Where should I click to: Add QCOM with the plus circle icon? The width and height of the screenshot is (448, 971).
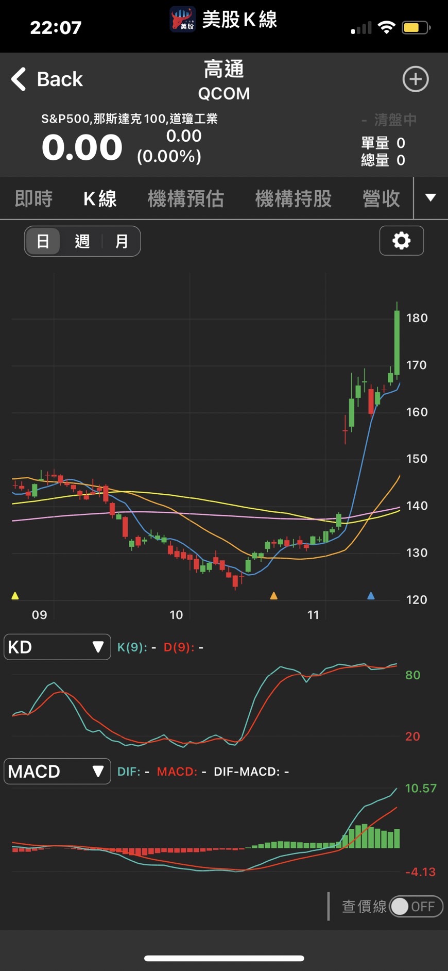pos(415,79)
